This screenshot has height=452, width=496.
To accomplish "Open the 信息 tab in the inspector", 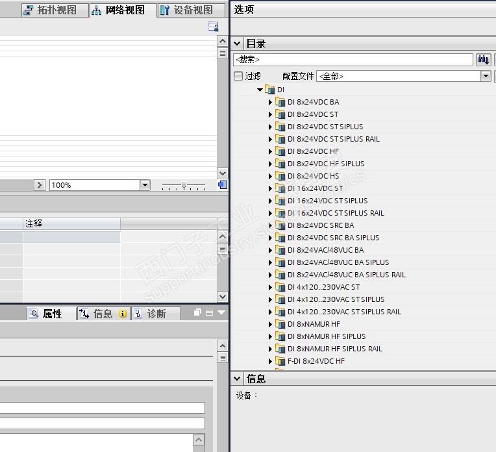I will (x=103, y=314).
